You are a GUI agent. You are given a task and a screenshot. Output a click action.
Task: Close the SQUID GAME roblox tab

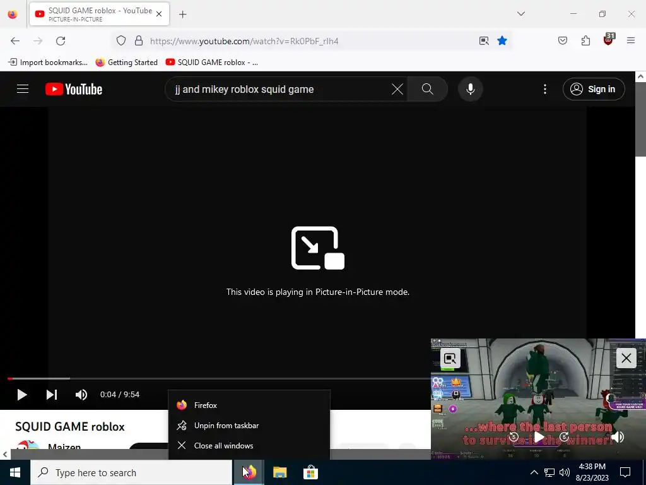[159, 14]
